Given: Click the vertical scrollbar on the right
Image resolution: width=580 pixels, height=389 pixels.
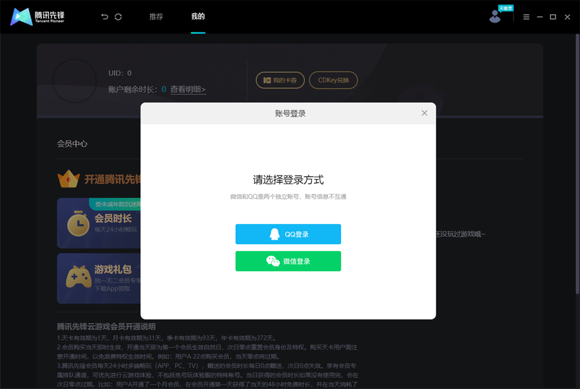Looking at the screenshot, I should pos(577,164).
